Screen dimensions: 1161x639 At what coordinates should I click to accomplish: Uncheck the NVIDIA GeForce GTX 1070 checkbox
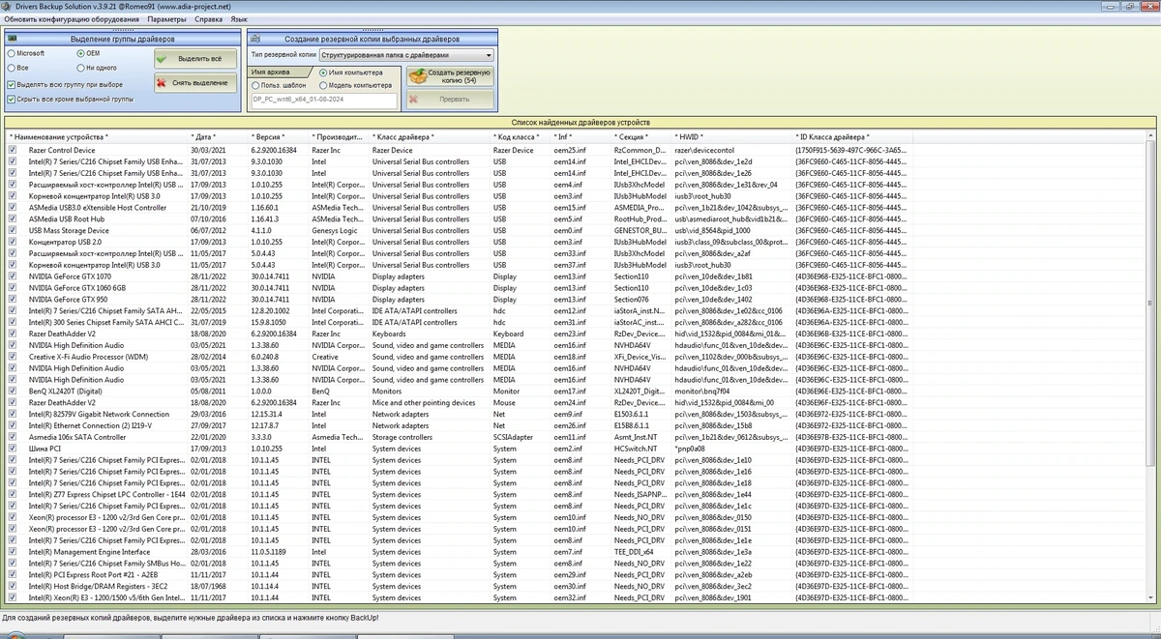click(x=13, y=276)
